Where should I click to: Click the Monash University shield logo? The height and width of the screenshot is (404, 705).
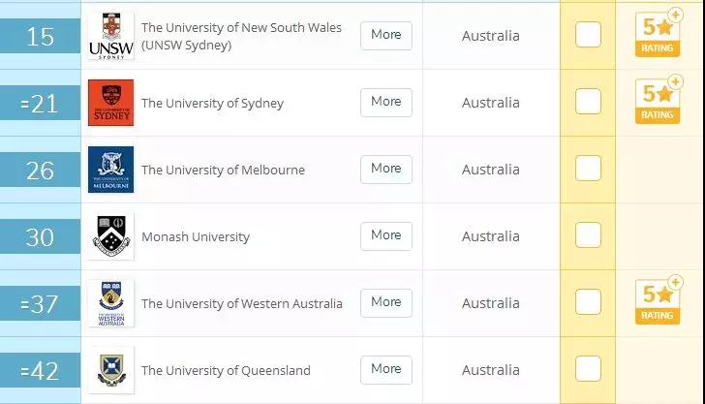[x=110, y=236]
